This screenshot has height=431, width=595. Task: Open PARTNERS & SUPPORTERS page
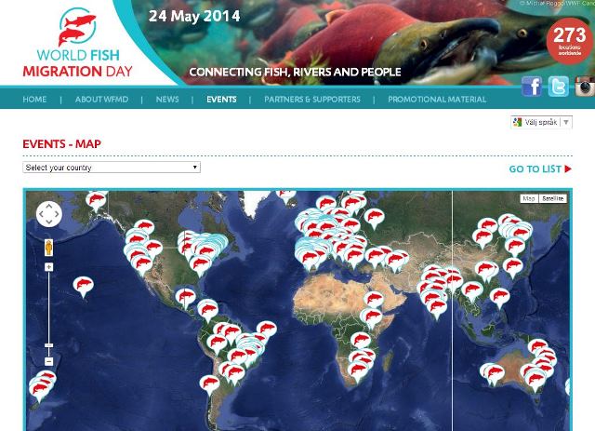[312, 100]
